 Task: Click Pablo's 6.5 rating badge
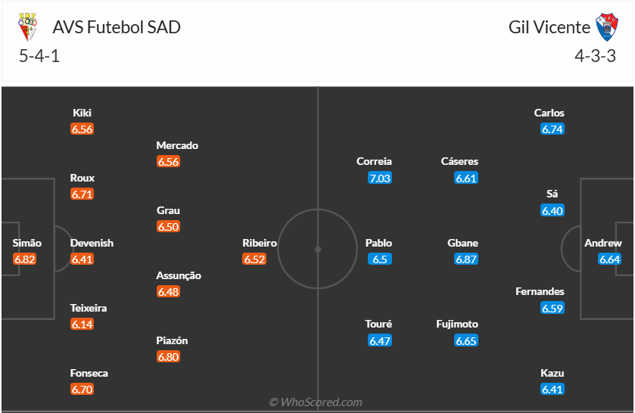(x=379, y=259)
